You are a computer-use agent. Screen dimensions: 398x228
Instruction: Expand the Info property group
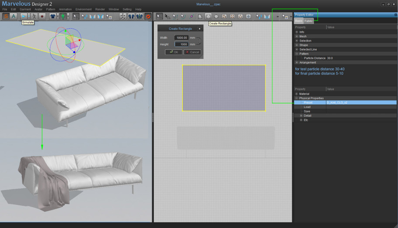297,32
